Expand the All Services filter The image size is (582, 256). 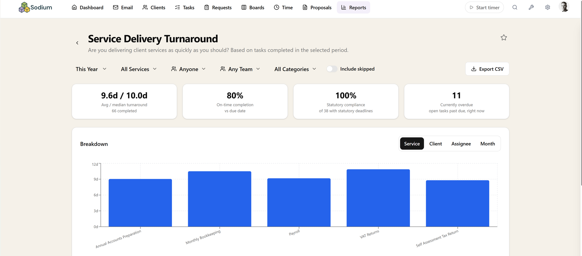(x=139, y=69)
